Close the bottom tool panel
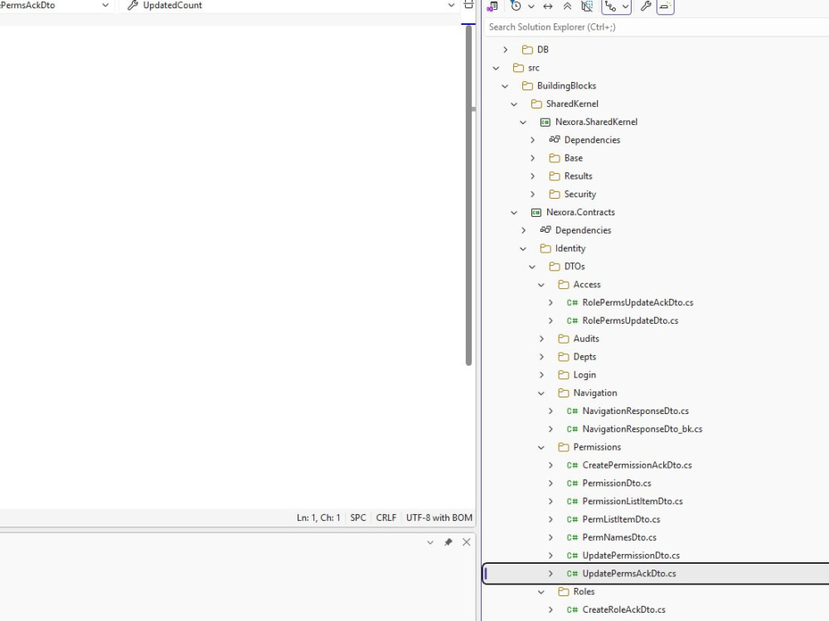This screenshot has width=829, height=621. (466, 542)
